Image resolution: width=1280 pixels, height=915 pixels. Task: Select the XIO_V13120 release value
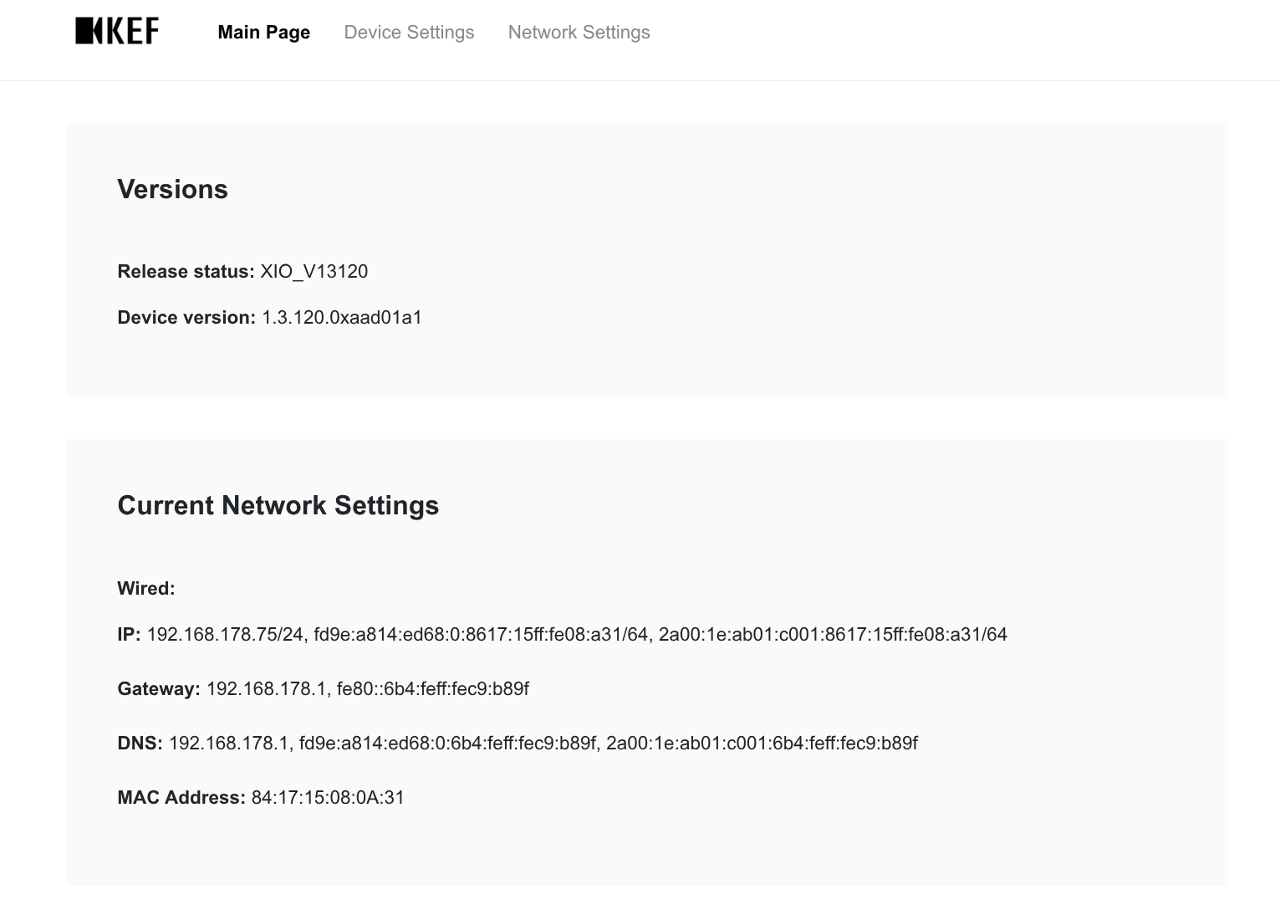tap(314, 272)
